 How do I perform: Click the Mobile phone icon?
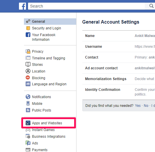coord(28,103)
